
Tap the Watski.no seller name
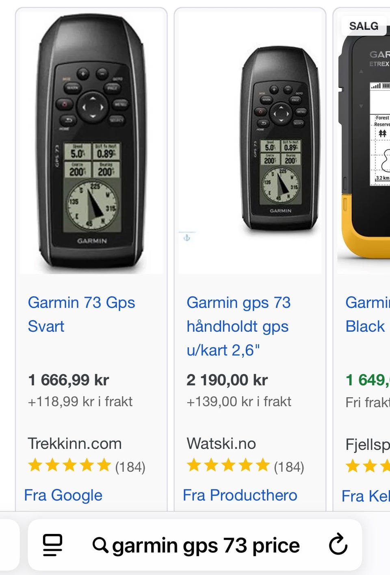pyautogui.click(x=221, y=444)
